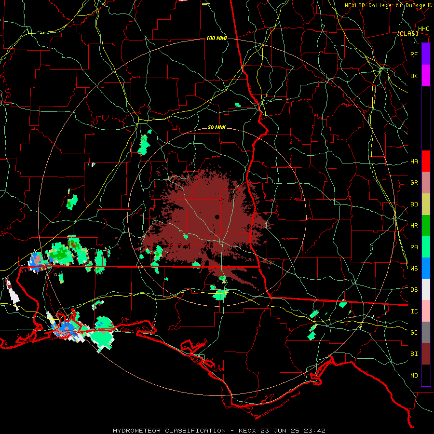Screen dimensions: 434x434
Task: Click the UK magenta legend swatch
Action: pyautogui.click(x=426, y=76)
